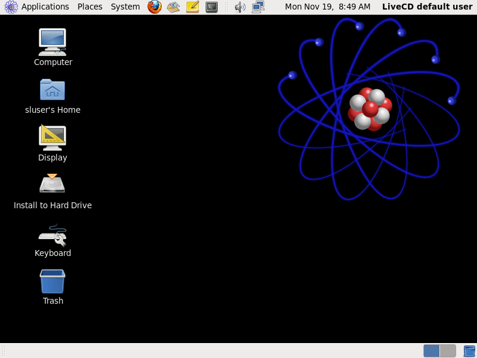This screenshot has height=358, width=477.
Task: Select sluser's Home folder icon
Action: point(52,89)
